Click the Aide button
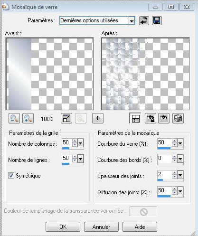198x236 pixels. 140,227
